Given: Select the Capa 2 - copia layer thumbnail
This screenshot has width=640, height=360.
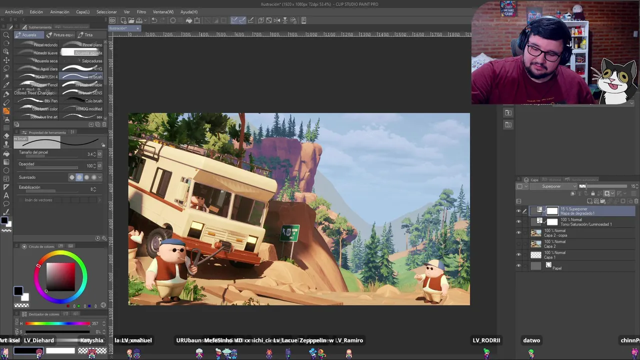Looking at the screenshot, I should [x=536, y=233].
